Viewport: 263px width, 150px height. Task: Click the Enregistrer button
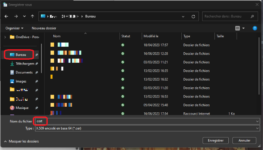pos(215,141)
